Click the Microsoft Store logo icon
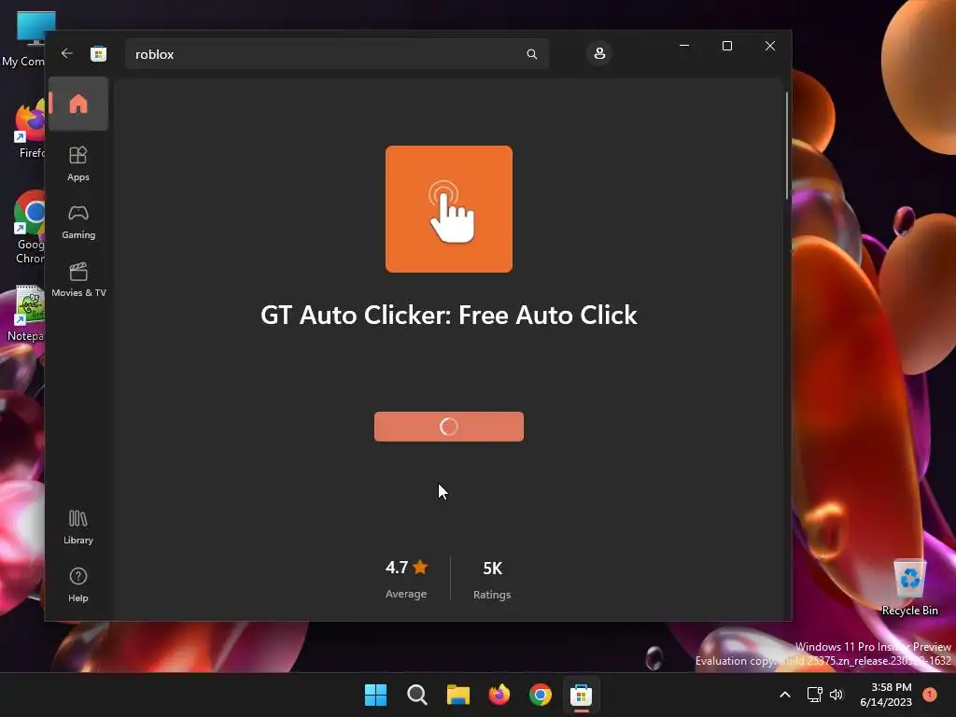Image resolution: width=956 pixels, height=717 pixels. point(98,53)
